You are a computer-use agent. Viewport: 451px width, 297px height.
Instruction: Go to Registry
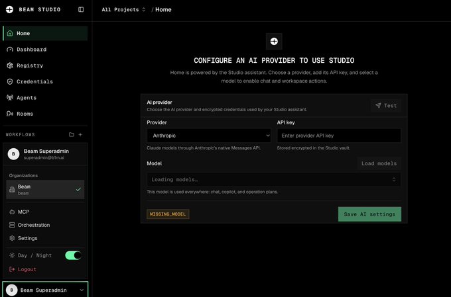pyautogui.click(x=45, y=65)
